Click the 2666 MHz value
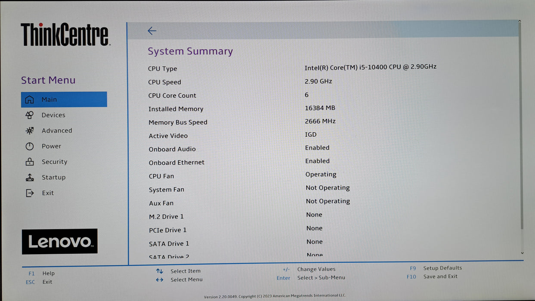Viewport: 535px width, 301px height. coord(320,121)
